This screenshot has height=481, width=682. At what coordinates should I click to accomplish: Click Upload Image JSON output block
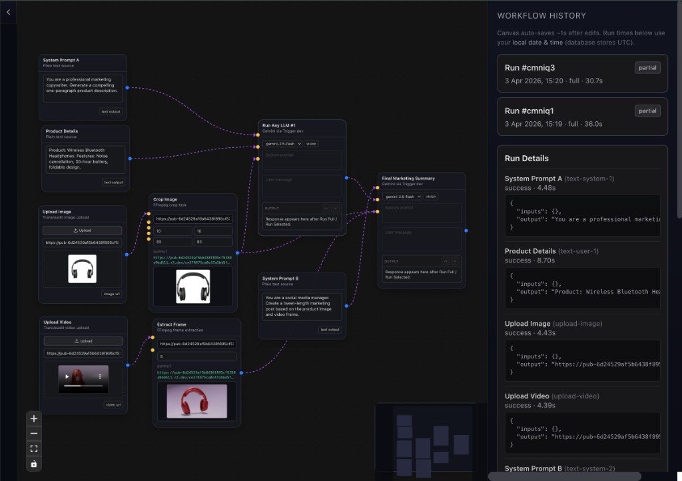pos(582,360)
